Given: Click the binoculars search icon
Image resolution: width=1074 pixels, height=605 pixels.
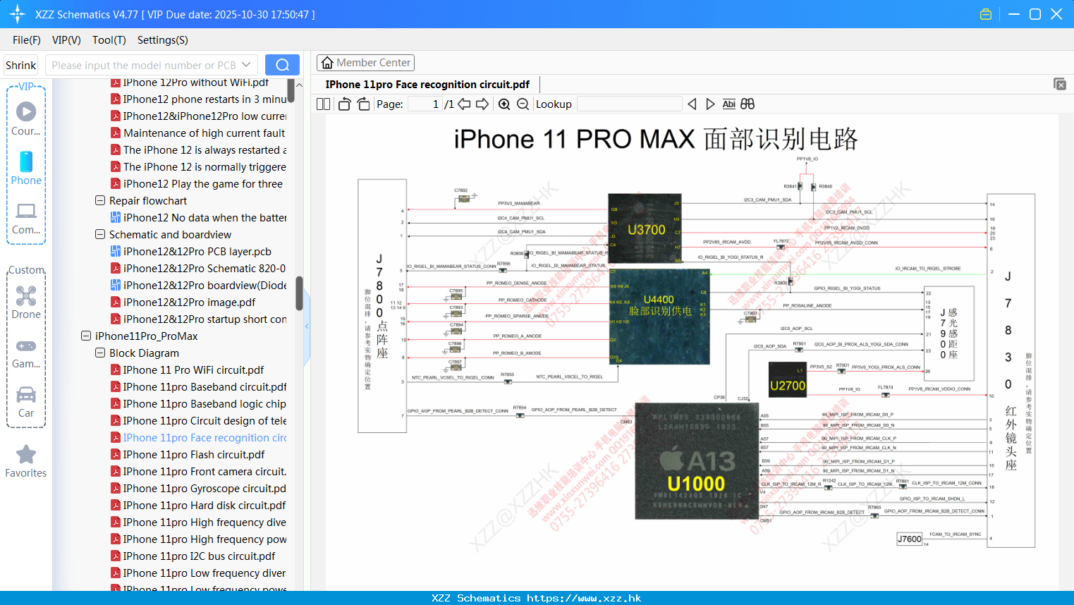Looking at the screenshot, I should (x=747, y=104).
